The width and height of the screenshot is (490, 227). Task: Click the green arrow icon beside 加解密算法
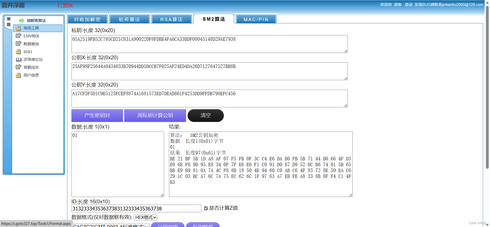(x=22, y=20)
